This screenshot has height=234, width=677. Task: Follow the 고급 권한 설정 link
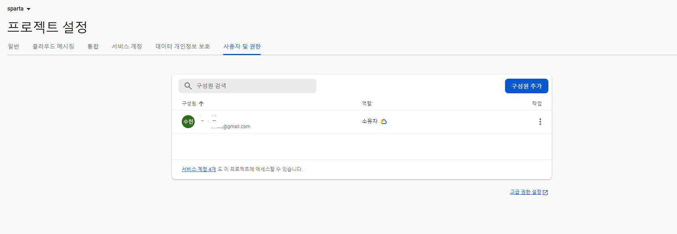525,192
